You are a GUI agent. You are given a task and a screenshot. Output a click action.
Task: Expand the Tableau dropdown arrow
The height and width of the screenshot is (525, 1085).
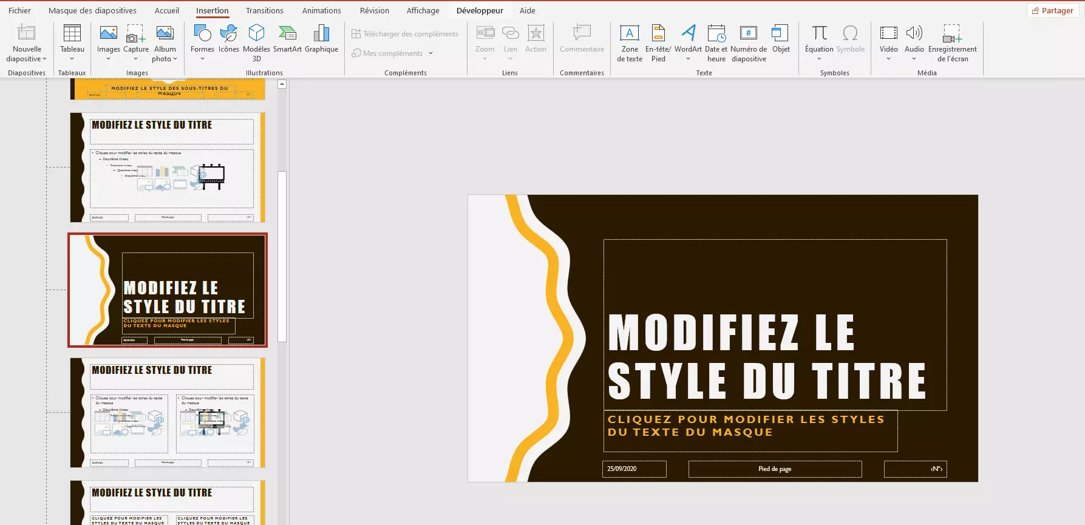[72, 59]
